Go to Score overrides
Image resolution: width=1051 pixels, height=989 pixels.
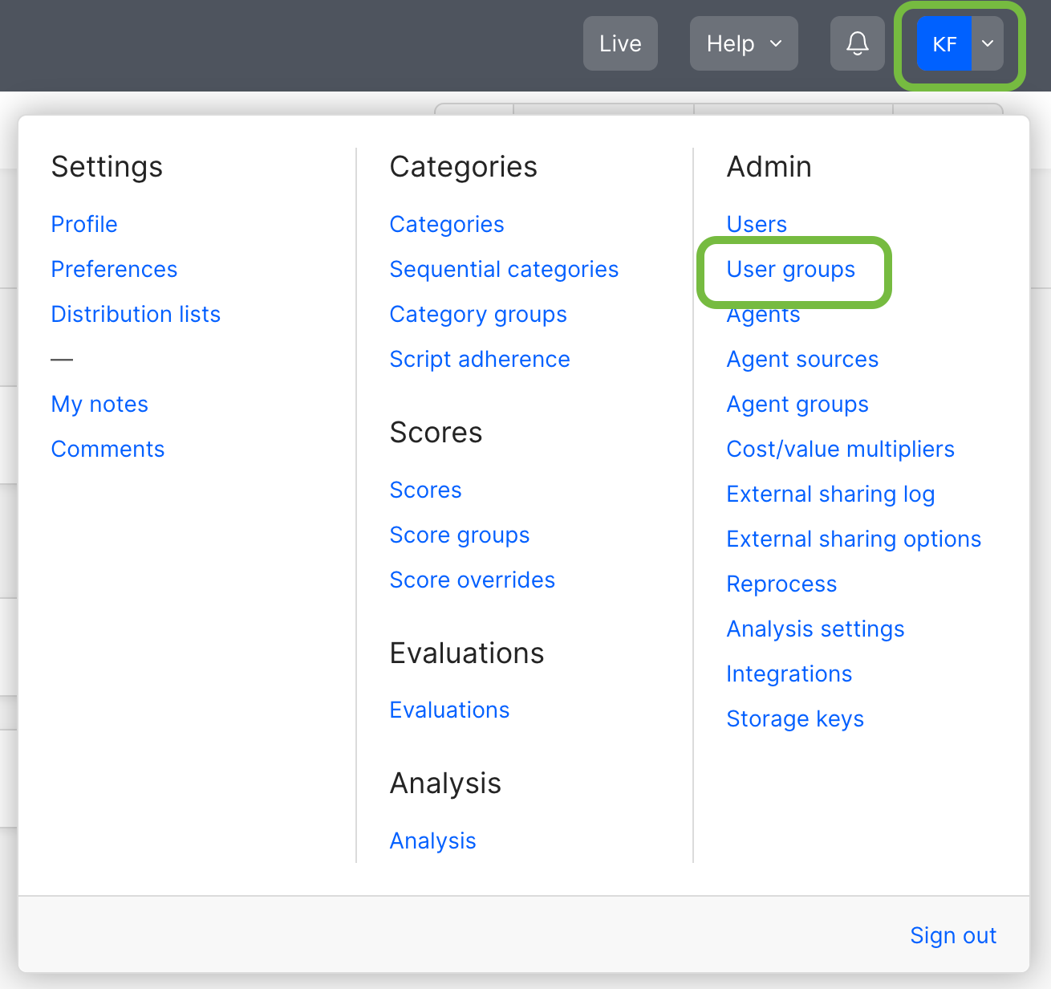pyautogui.click(x=472, y=580)
